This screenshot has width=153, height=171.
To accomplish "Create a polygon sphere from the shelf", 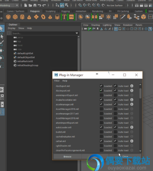I will [x=8, y=17].
